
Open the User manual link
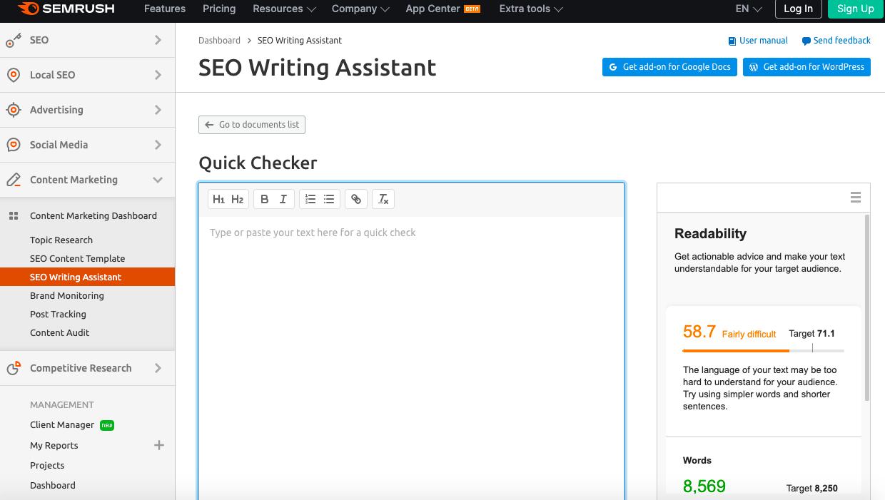pos(758,41)
